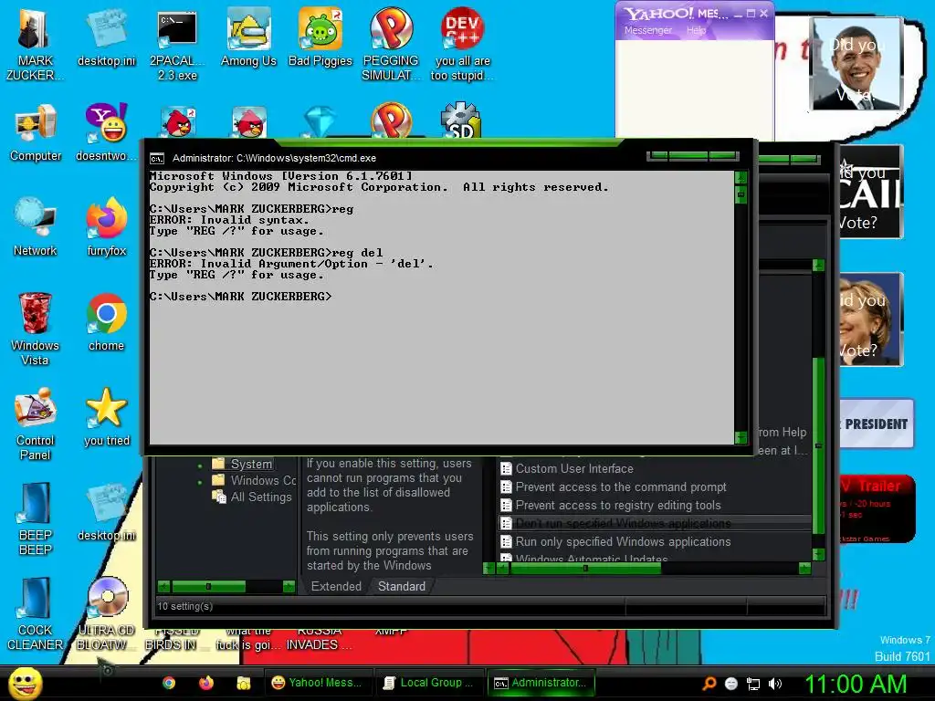Click the Obama 'Did you Vote?' gadget picture

click(856, 63)
